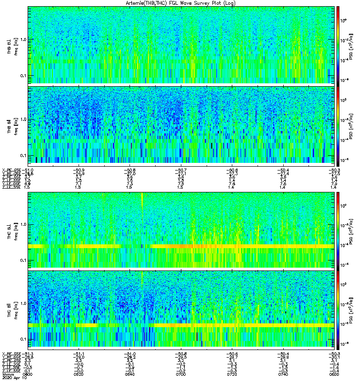357x381 pixels.
Task: Pick the color bar next to THC B⊥ panel
Action: [x=338, y=231]
